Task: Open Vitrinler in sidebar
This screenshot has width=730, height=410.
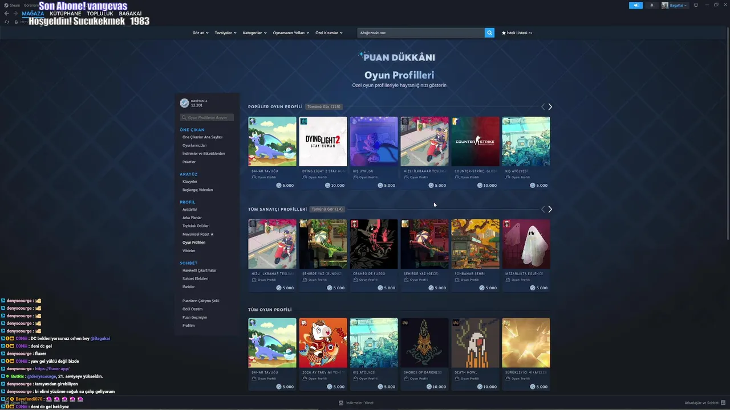Action: coord(189,251)
